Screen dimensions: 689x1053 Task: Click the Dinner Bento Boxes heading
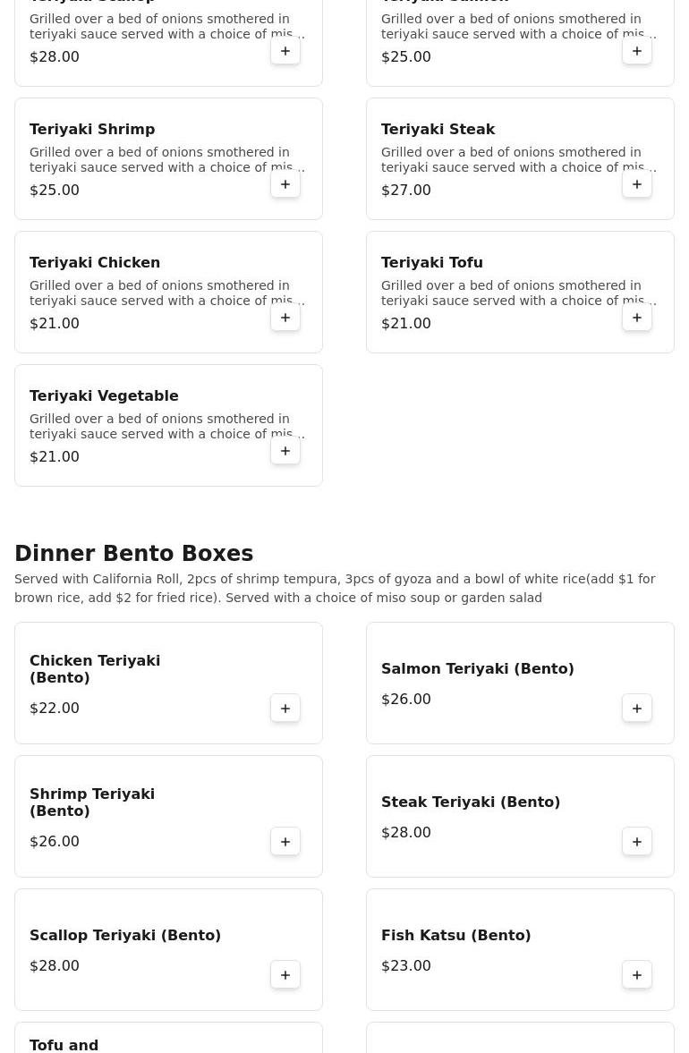point(133,554)
